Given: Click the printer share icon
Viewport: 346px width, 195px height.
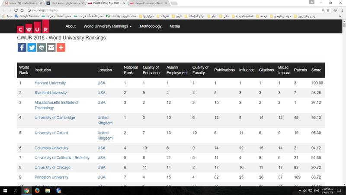Looking at the screenshot, I should [42, 47].
